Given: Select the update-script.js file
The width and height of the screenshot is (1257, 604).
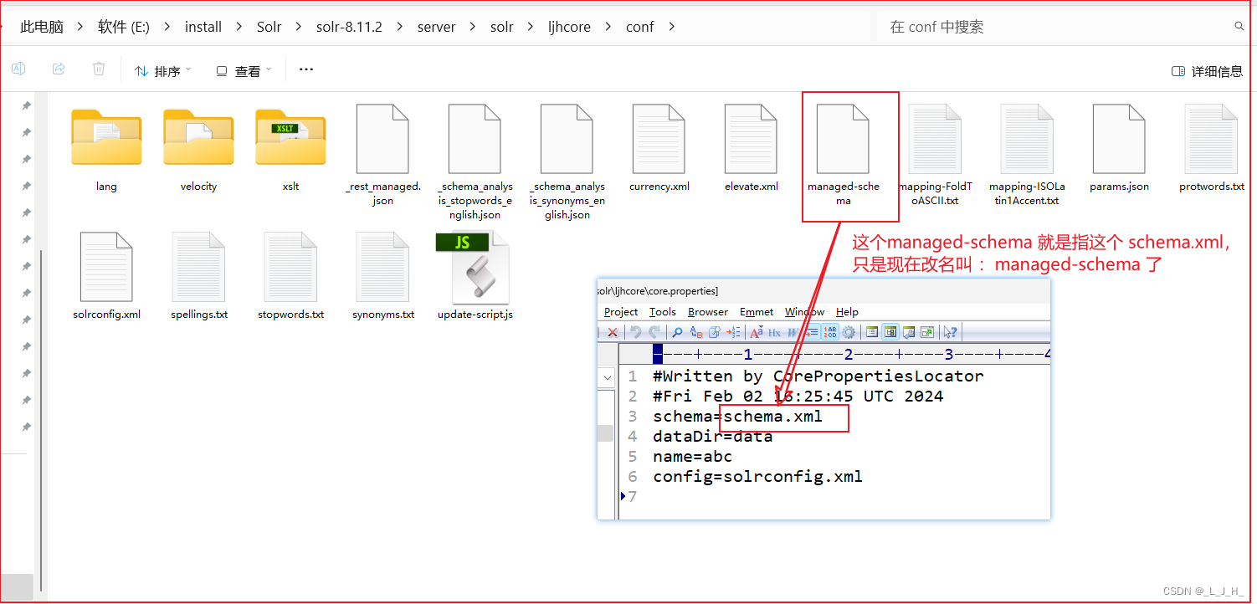Looking at the screenshot, I should tap(475, 276).
